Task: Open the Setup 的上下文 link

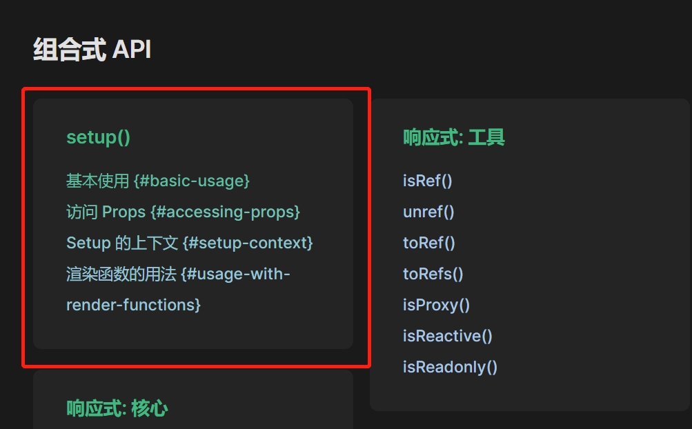Action: pyautogui.click(x=190, y=243)
